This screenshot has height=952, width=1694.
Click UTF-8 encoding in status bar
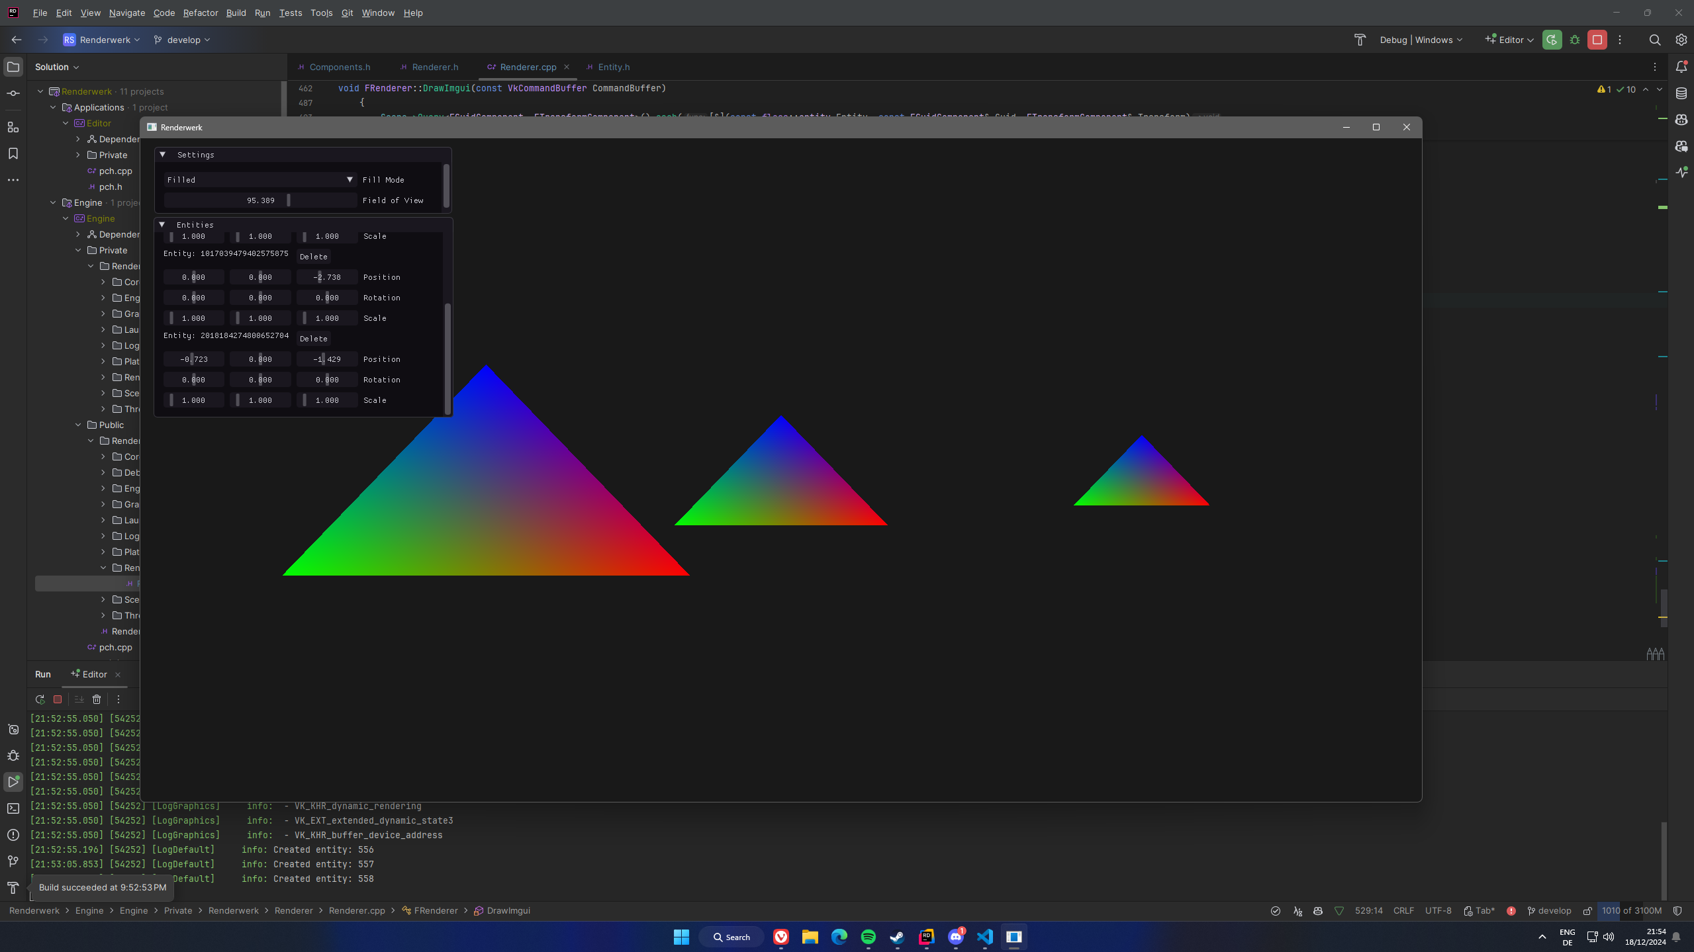coord(1438,911)
